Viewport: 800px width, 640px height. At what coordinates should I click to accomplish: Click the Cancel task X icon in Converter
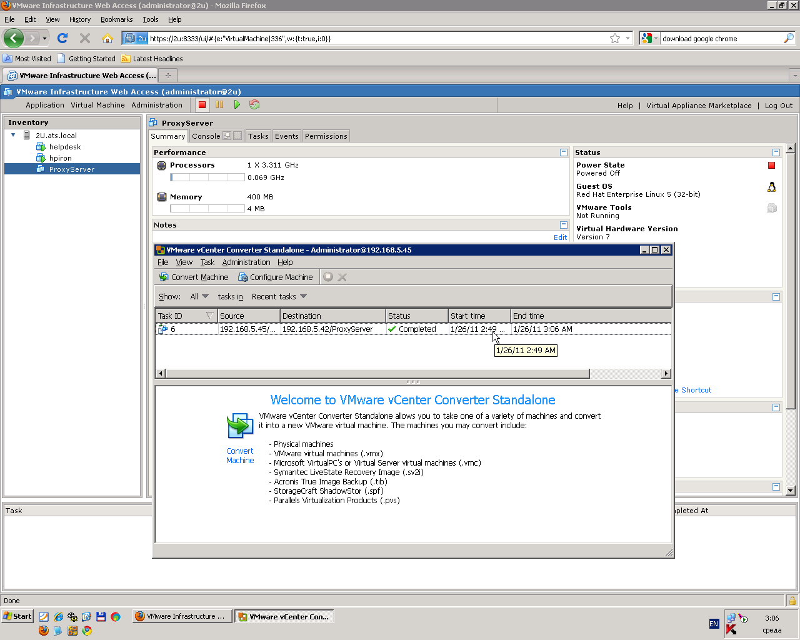pos(342,277)
